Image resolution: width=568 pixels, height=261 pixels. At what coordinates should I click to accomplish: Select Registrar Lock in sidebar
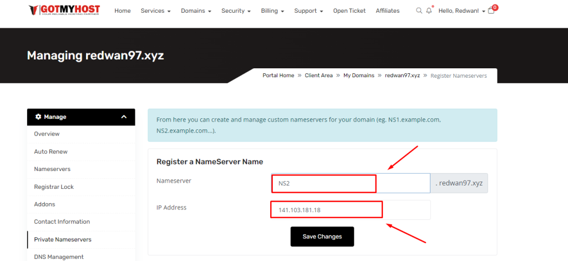pos(54,187)
